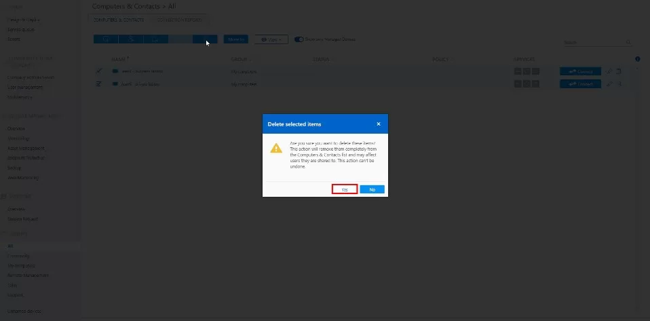The image size is (650, 321).
Task: Sort the list by the Name column
Action: (119, 59)
